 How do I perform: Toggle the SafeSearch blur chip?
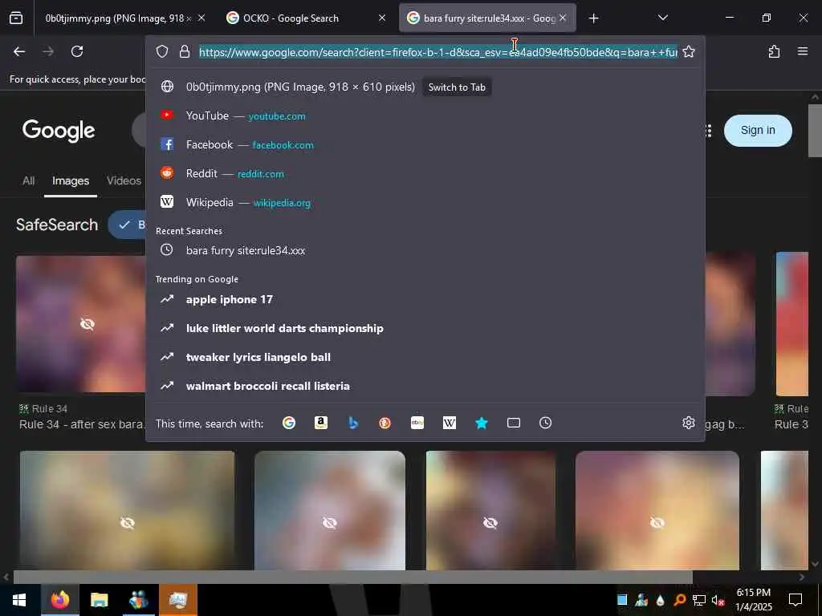coord(127,225)
